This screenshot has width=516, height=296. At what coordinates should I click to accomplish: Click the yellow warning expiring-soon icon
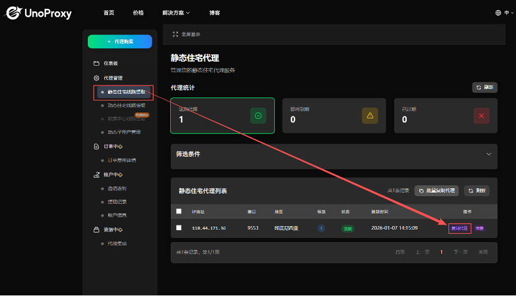point(370,115)
